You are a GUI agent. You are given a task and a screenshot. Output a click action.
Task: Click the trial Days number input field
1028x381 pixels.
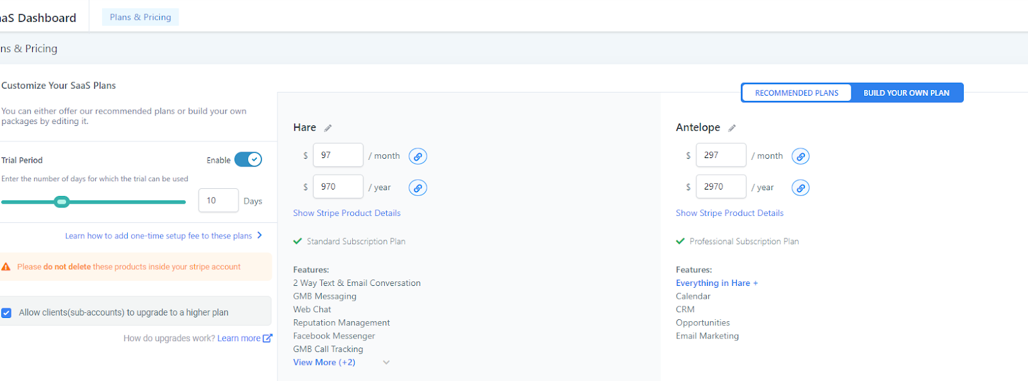coord(218,200)
